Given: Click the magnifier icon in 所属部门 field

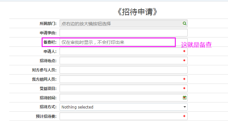Looking at the screenshot, I should click(x=184, y=23).
